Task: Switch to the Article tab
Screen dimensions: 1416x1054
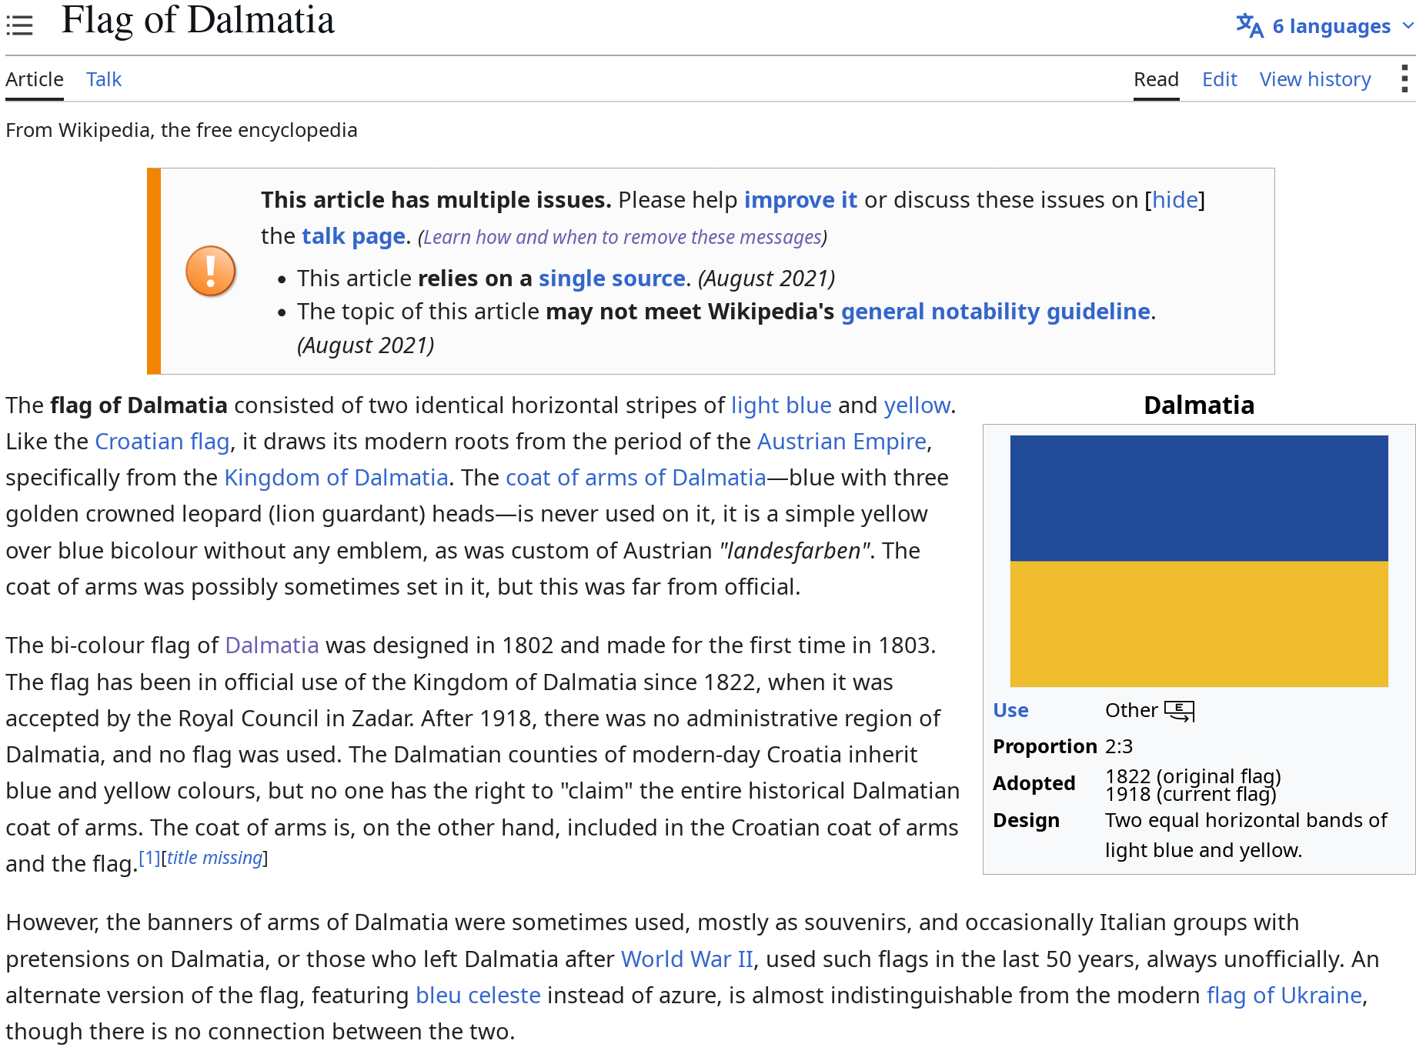Action: (x=35, y=79)
